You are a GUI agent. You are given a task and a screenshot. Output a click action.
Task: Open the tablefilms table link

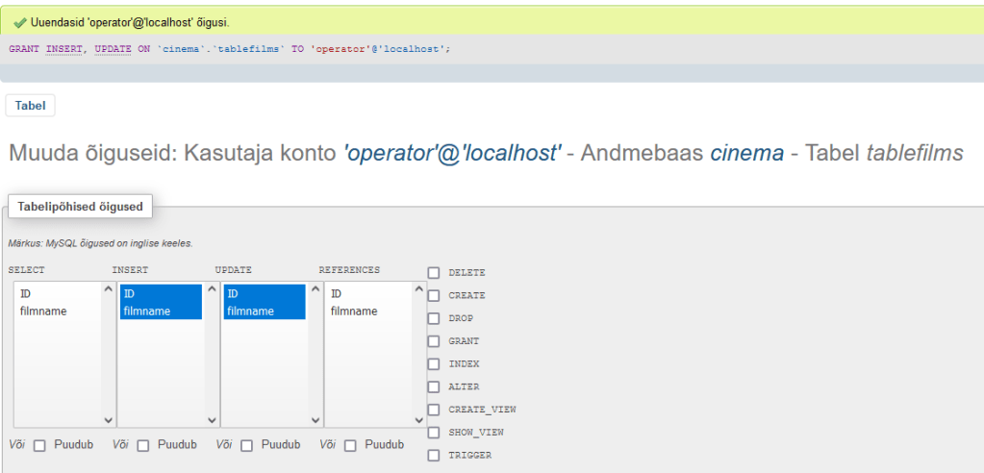914,153
